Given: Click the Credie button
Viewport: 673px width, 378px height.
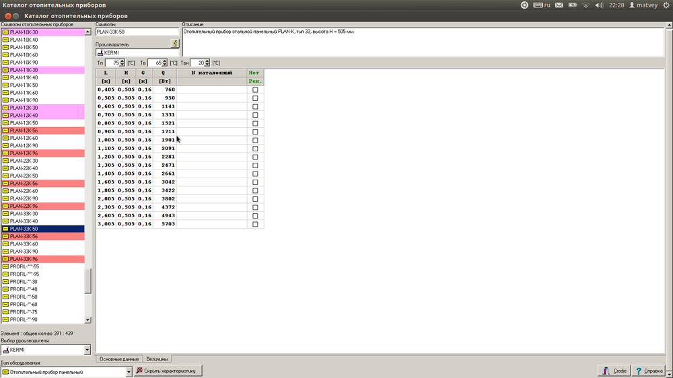Looking at the screenshot, I should [614, 371].
